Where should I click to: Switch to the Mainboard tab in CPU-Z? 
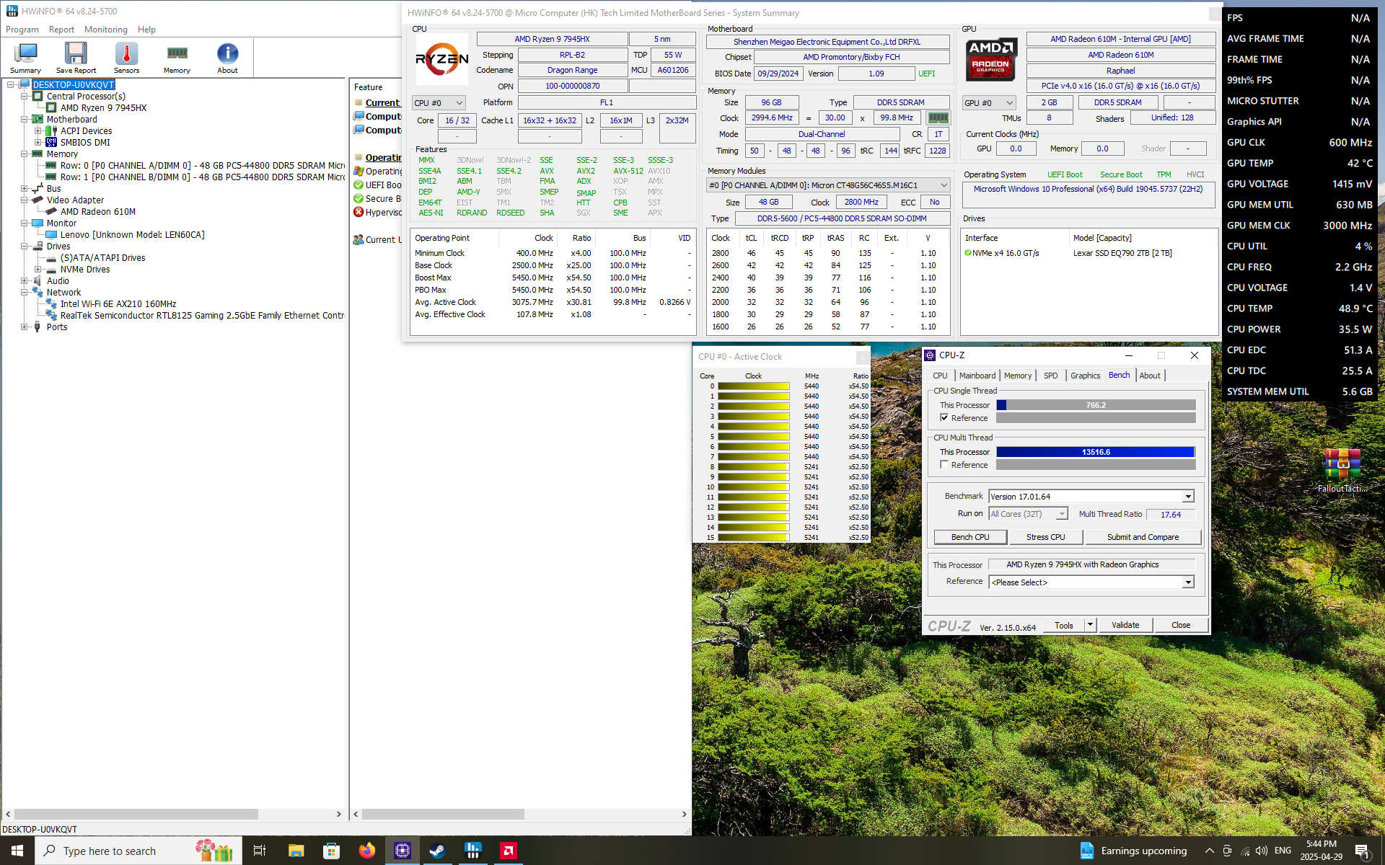click(x=977, y=376)
